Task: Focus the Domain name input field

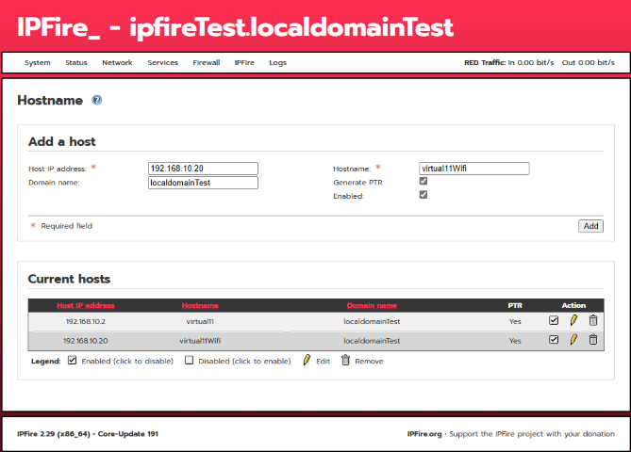Action: point(203,183)
